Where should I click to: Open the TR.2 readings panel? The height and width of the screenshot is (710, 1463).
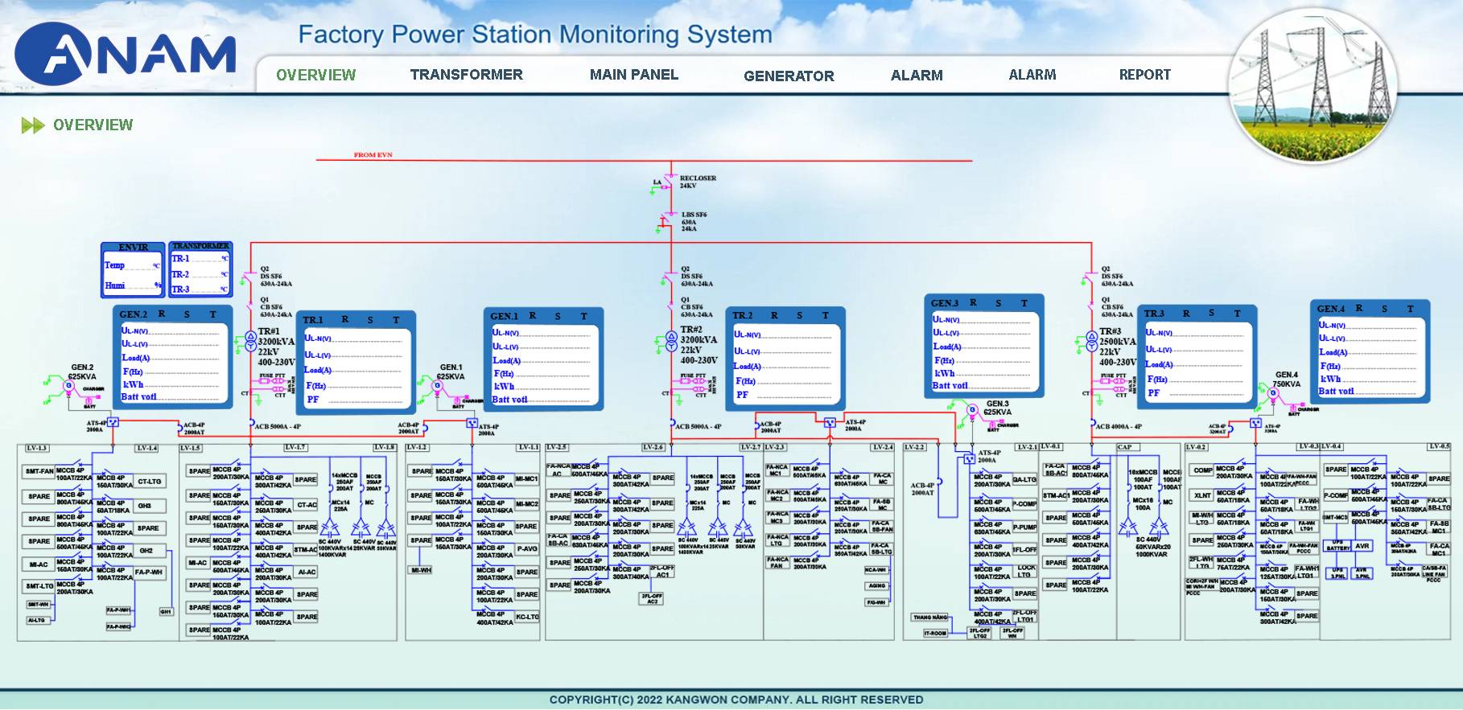pos(785,359)
